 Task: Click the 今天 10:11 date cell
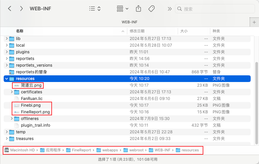(139, 125)
